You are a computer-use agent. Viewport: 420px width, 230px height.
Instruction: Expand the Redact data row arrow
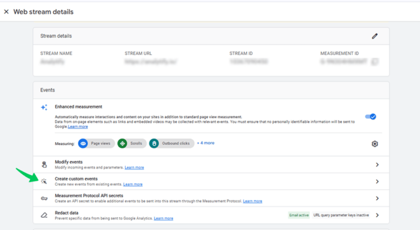point(377,215)
